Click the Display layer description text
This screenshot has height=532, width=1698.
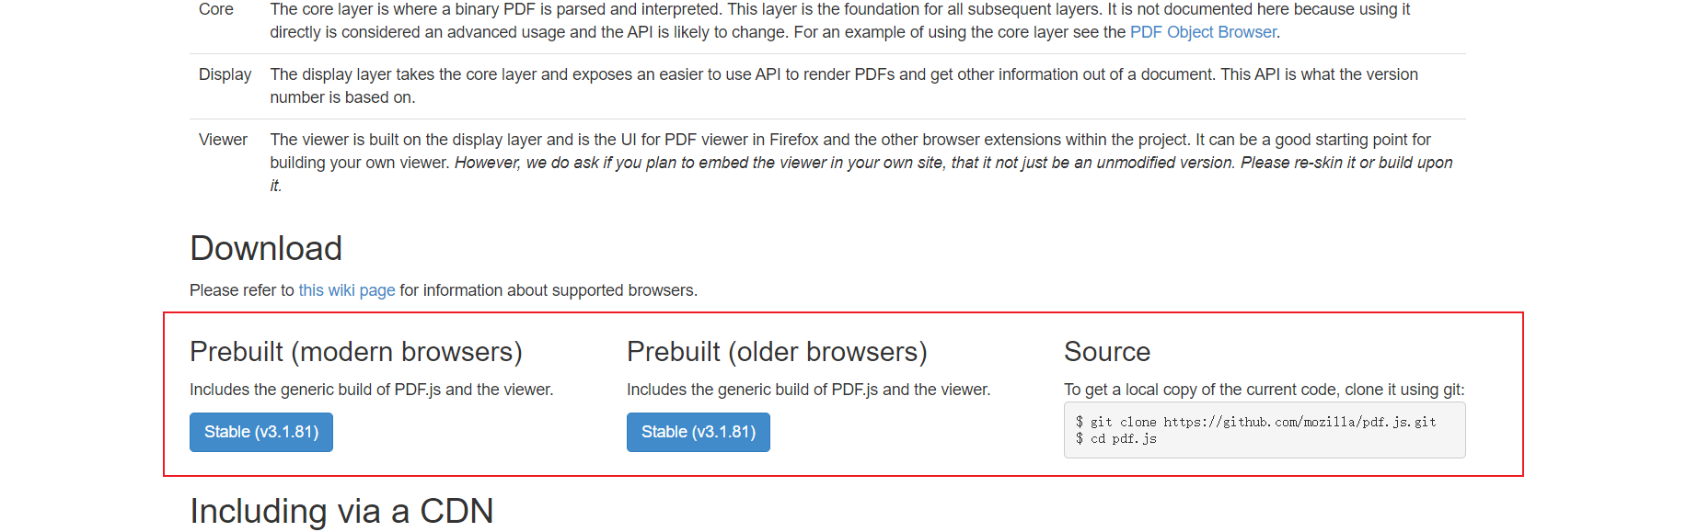pos(828,85)
